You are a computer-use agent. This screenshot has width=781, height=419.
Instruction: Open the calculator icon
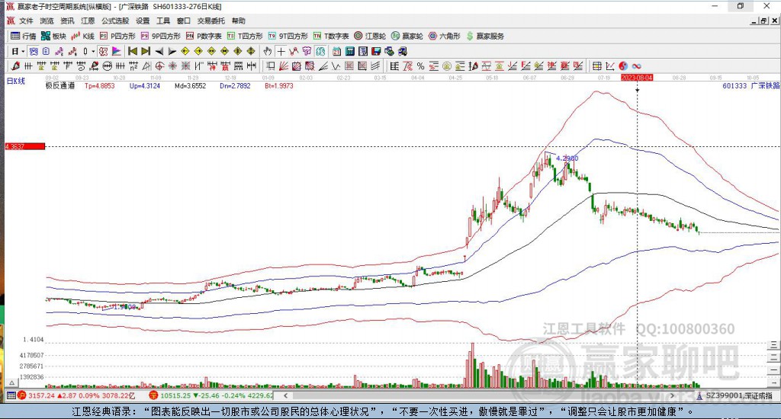pyautogui.click(x=349, y=51)
